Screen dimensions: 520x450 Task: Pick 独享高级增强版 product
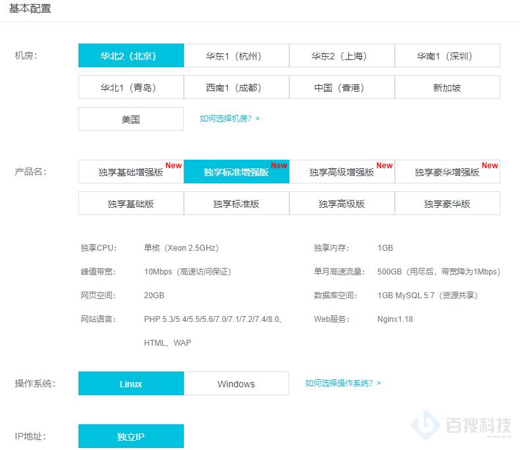tap(342, 172)
